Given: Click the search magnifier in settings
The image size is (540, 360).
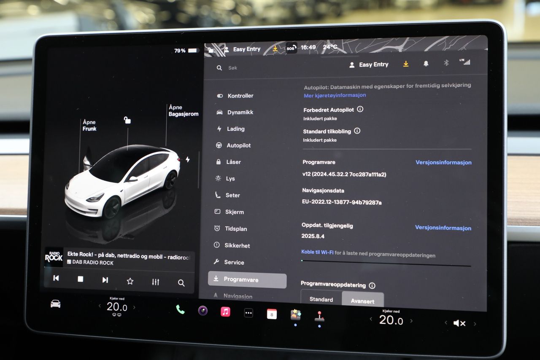Looking at the screenshot, I should coord(219,67).
